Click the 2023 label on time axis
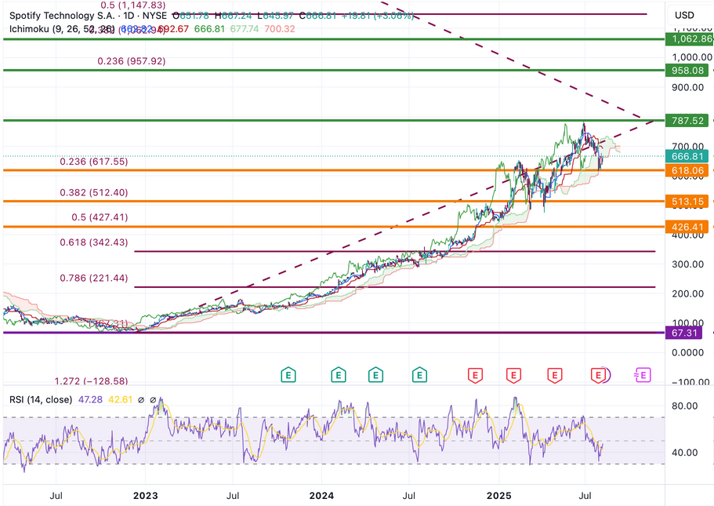Screen dimensions: 714x506 point(145,496)
